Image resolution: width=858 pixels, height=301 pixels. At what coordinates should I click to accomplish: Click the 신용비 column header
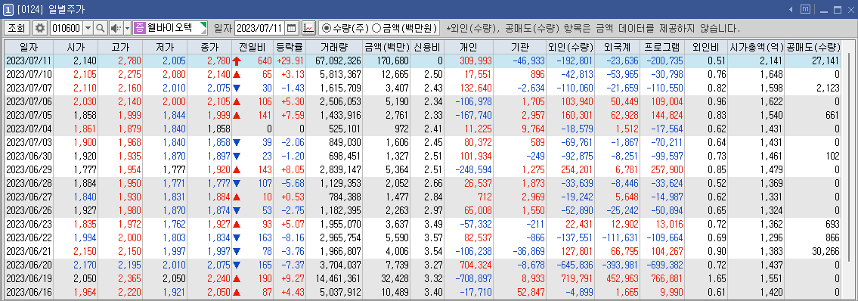coord(427,47)
